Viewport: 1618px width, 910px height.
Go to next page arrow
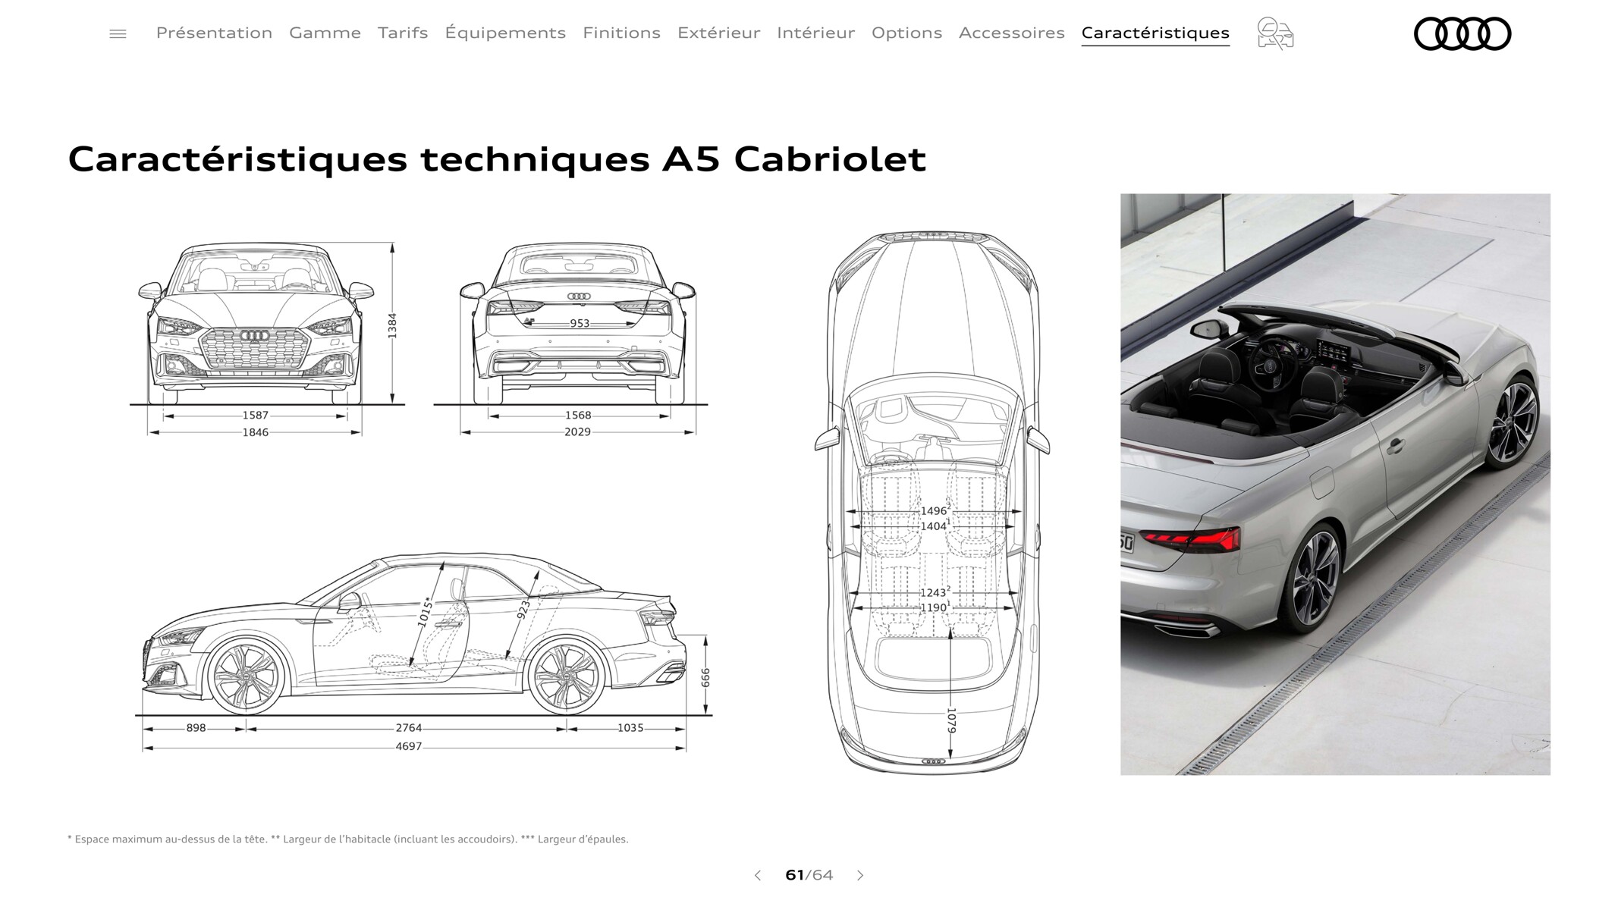[860, 875]
